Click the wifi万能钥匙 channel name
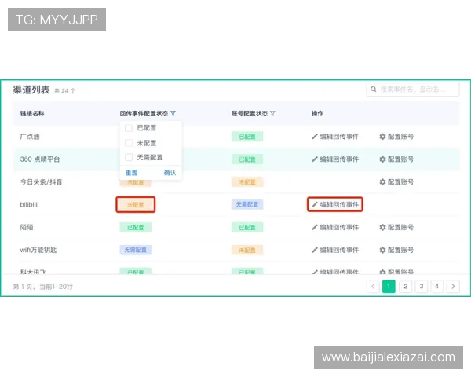 [x=38, y=250]
